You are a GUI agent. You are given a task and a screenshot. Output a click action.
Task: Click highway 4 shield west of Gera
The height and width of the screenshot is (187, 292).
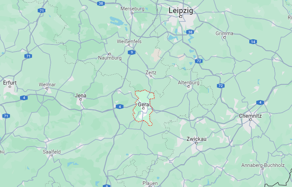click(119, 107)
